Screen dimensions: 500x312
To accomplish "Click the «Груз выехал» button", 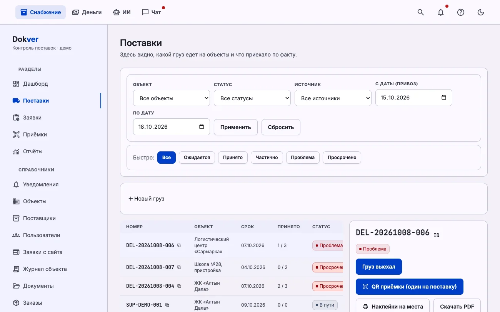I will point(379,267).
